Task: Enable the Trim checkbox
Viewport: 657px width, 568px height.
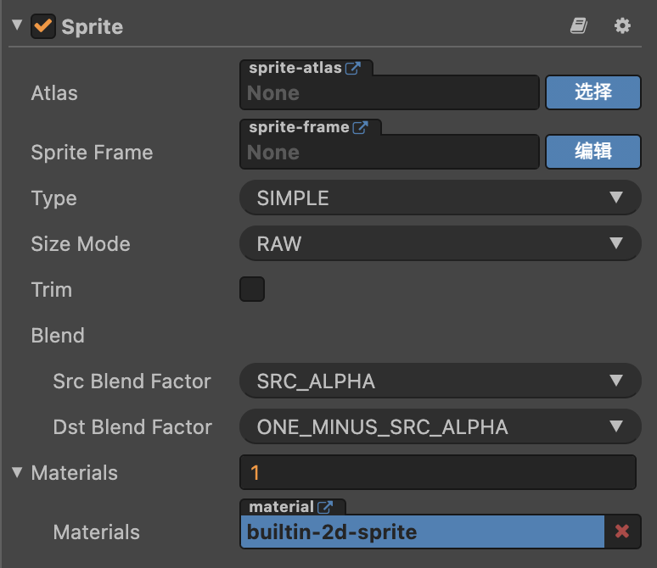Action: pyautogui.click(x=252, y=289)
